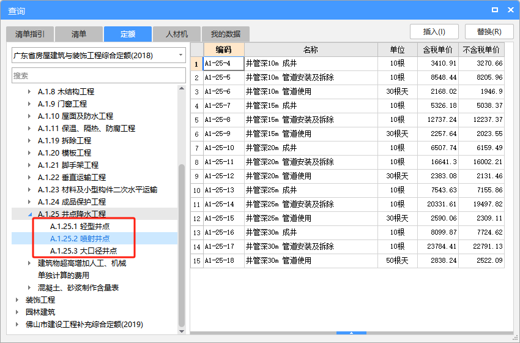Expand the A.1.11 保温、隔热、防腐工程 node
This screenshot has height=343, width=520.
tap(29, 128)
